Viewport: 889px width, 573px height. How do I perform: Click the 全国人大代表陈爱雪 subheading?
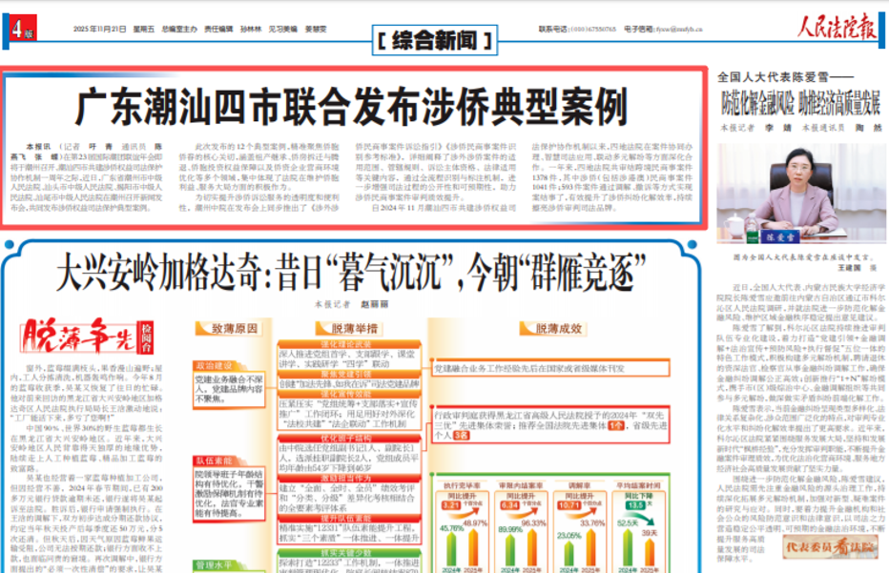776,77
